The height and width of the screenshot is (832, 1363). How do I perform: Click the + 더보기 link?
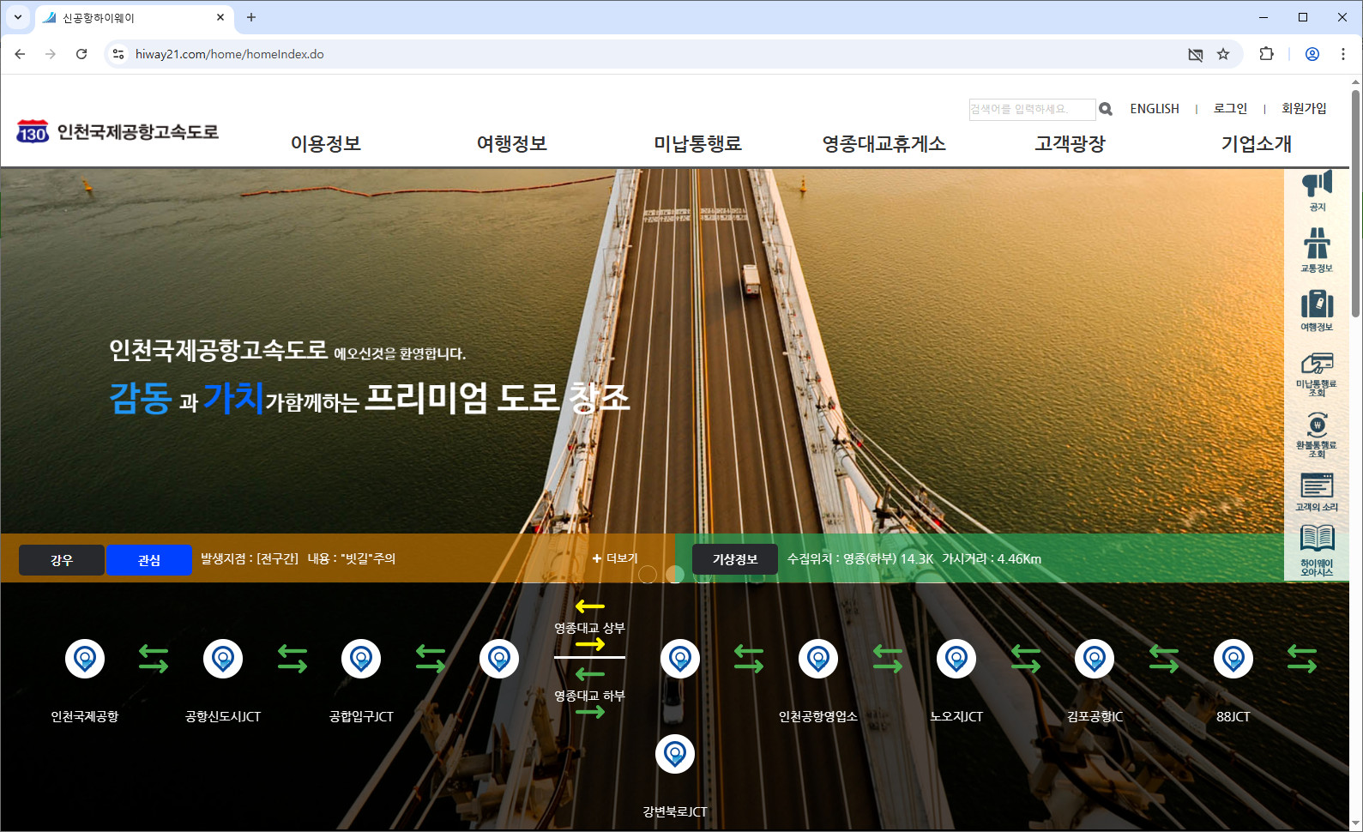[615, 558]
